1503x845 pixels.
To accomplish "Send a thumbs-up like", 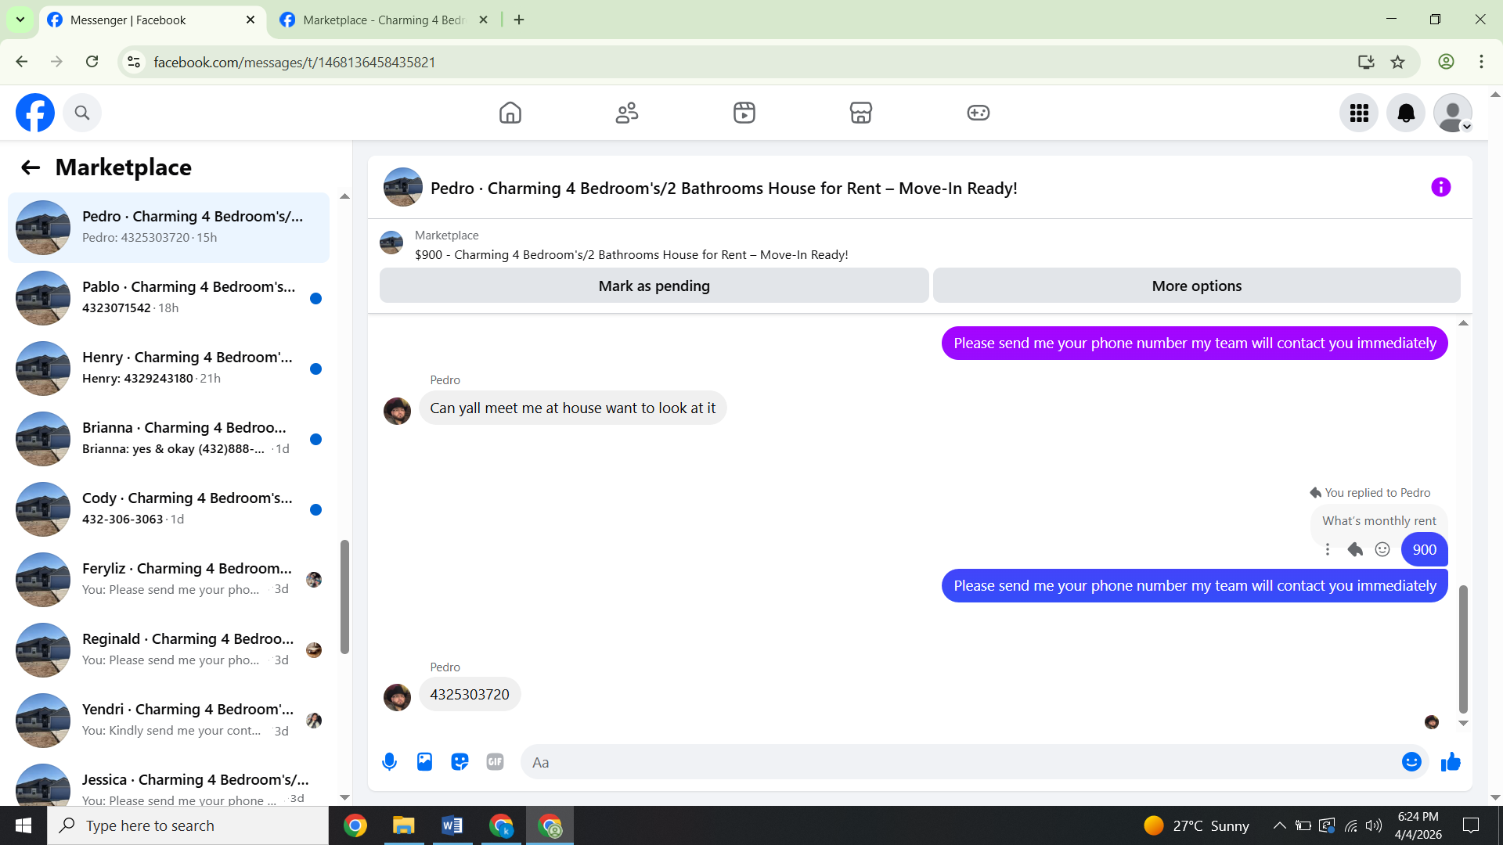I will point(1451,762).
